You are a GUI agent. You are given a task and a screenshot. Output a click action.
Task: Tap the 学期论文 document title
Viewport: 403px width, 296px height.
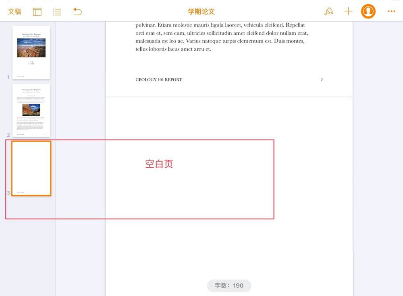(x=201, y=12)
